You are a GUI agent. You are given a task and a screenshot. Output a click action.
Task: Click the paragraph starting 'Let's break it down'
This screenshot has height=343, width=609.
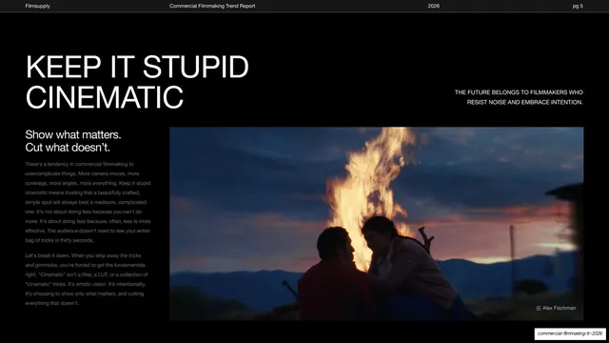pyautogui.click(x=87, y=279)
